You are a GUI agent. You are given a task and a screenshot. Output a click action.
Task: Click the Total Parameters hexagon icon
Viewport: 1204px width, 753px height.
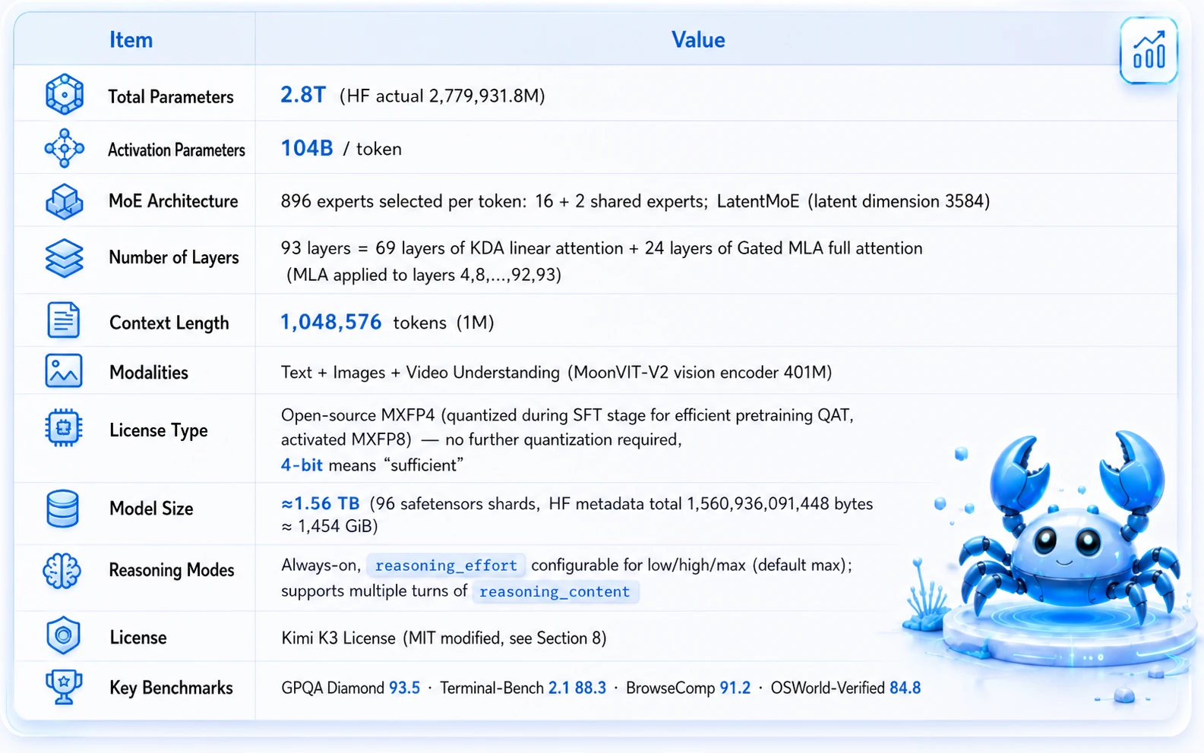pos(65,95)
